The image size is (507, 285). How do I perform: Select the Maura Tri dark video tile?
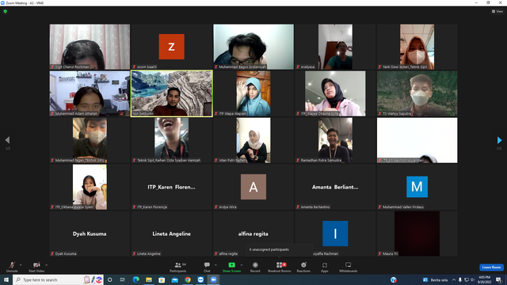pos(417,234)
